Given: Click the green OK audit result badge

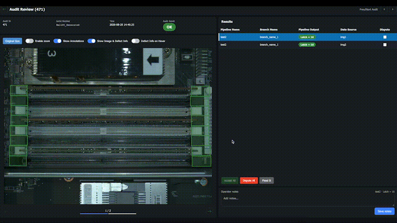Looking at the screenshot, I should tap(170, 27).
